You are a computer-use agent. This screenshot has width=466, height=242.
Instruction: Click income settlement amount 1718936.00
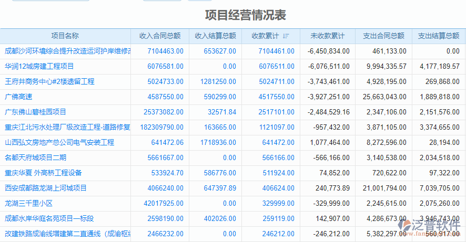pyautogui.click(x=218, y=142)
